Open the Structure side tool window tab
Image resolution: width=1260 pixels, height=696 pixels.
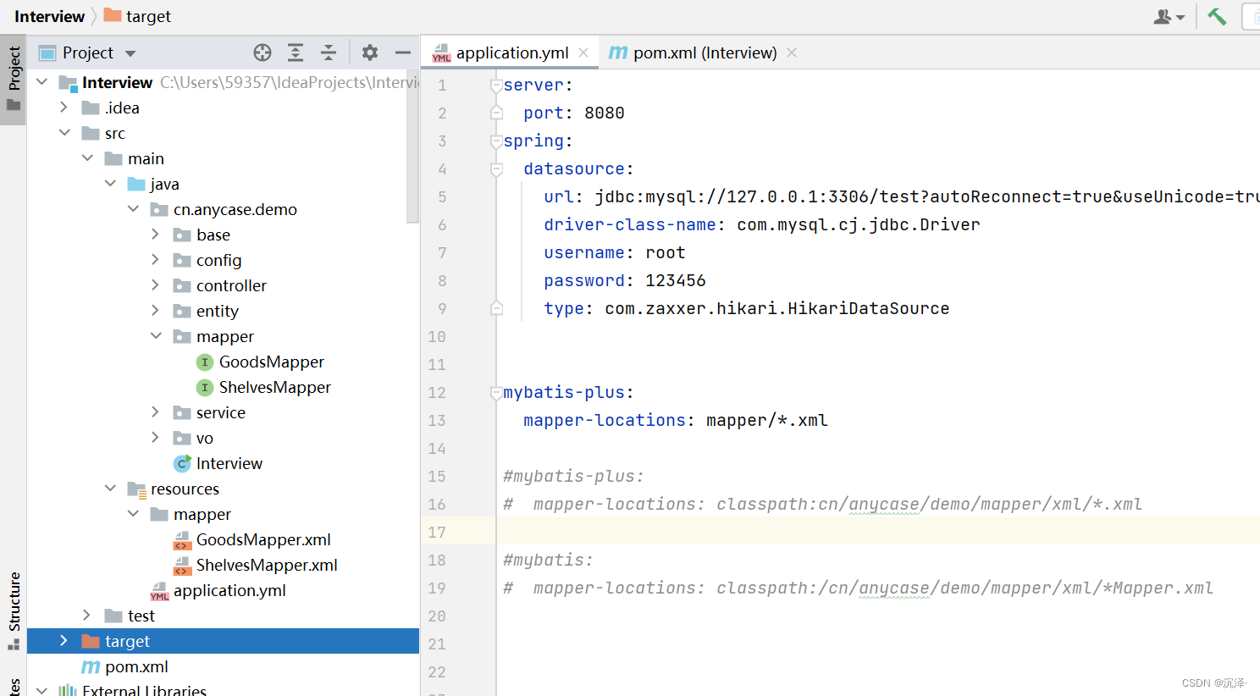pyautogui.click(x=14, y=610)
